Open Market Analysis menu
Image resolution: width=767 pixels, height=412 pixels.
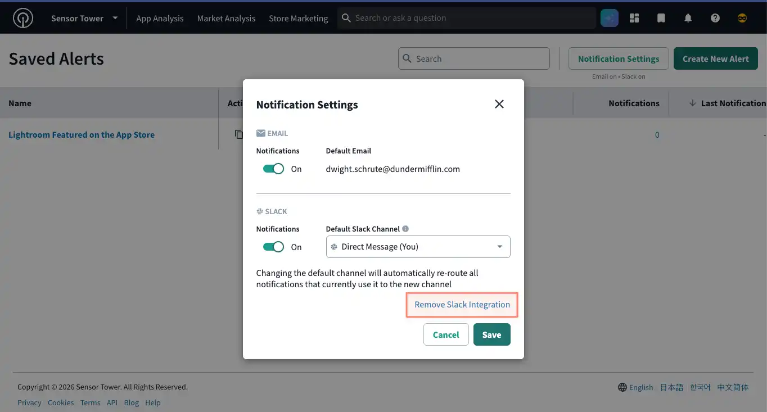226,18
